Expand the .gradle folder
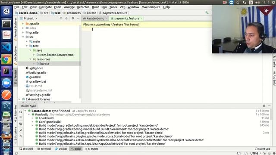The width and height of the screenshot is (276, 155). [23, 24]
